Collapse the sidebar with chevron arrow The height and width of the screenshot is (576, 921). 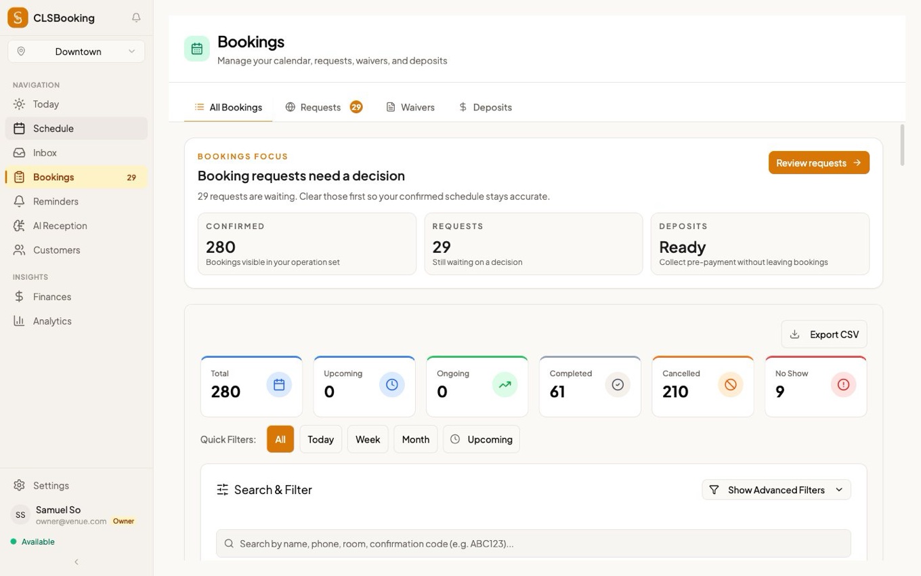(77, 562)
